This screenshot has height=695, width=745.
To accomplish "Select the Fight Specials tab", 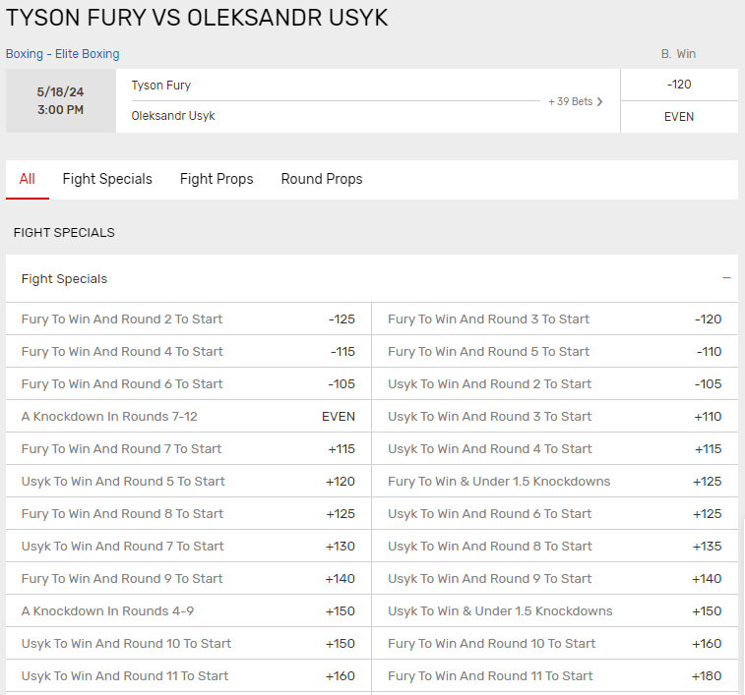I will pyautogui.click(x=107, y=179).
